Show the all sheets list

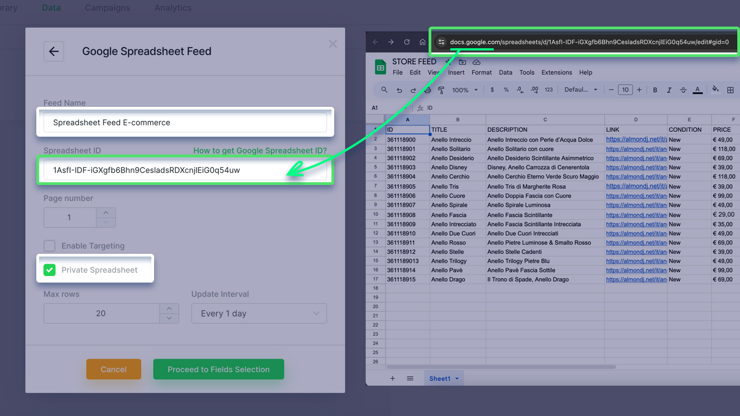(x=410, y=379)
